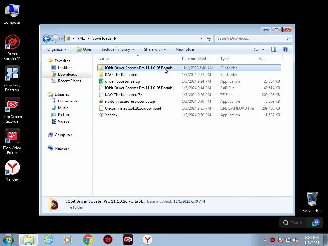Expand Include in library menu

click(118, 49)
